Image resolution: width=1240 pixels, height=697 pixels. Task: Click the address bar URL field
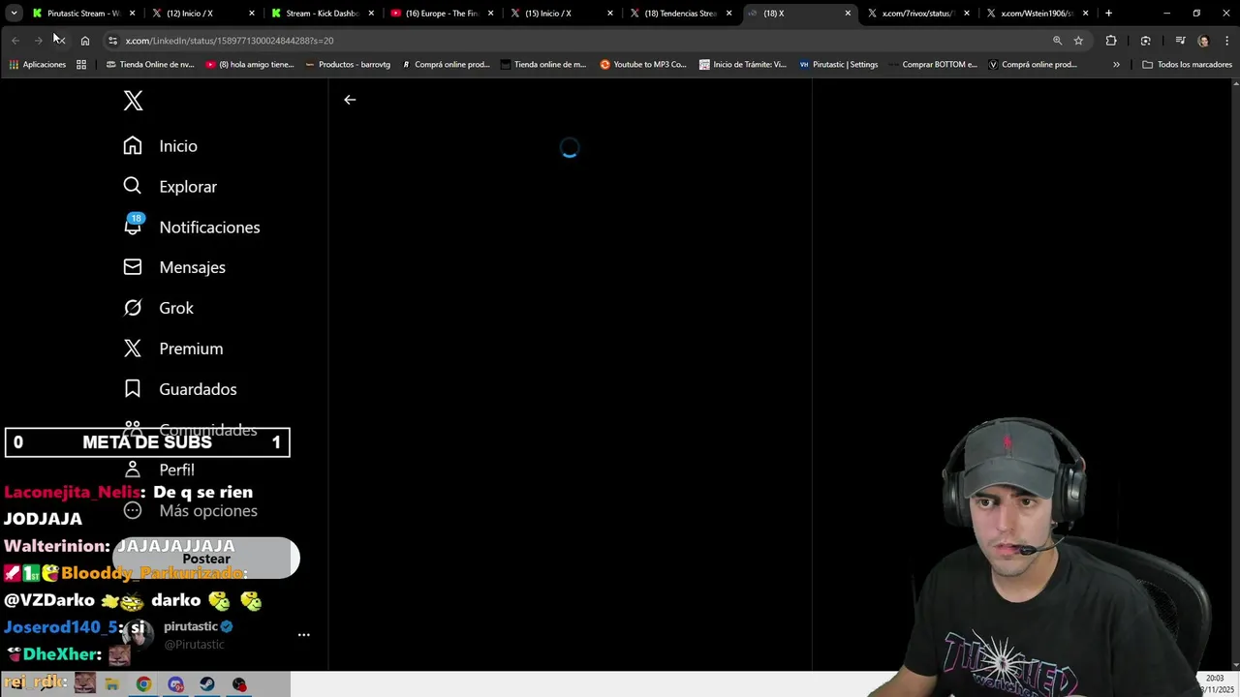click(581, 41)
